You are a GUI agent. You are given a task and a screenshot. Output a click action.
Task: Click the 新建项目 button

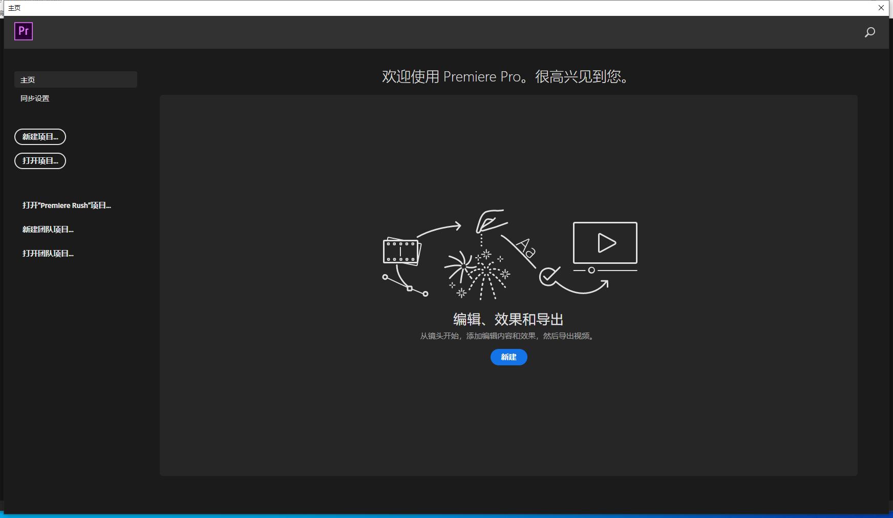point(40,137)
